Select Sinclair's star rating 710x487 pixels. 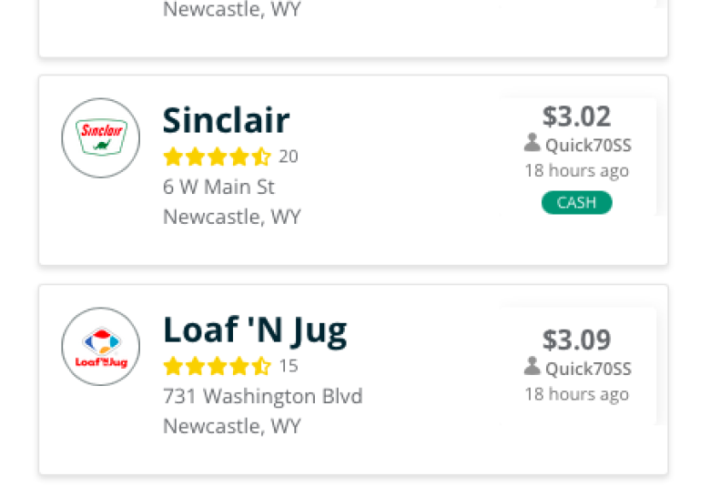pyautogui.click(x=217, y=157)
